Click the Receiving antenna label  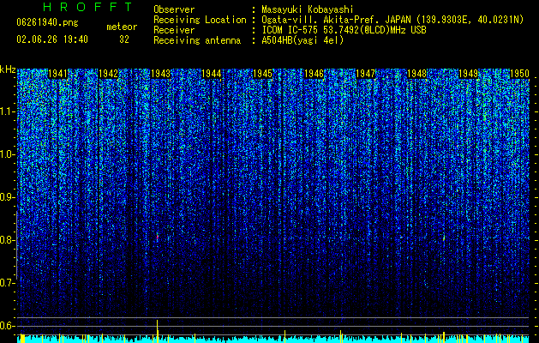point(197,40)
